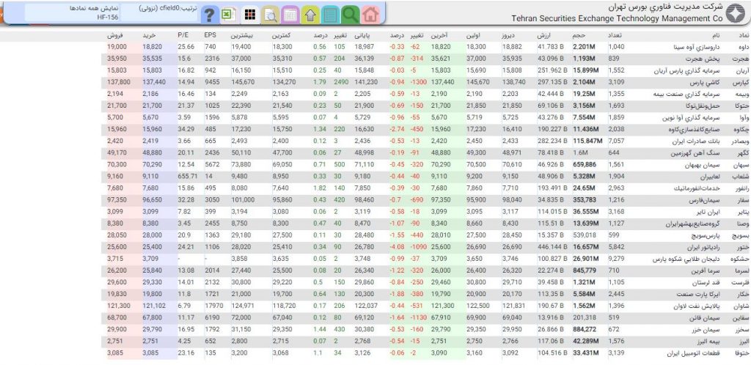Sort by the پایانی column header

coord(362,35)
